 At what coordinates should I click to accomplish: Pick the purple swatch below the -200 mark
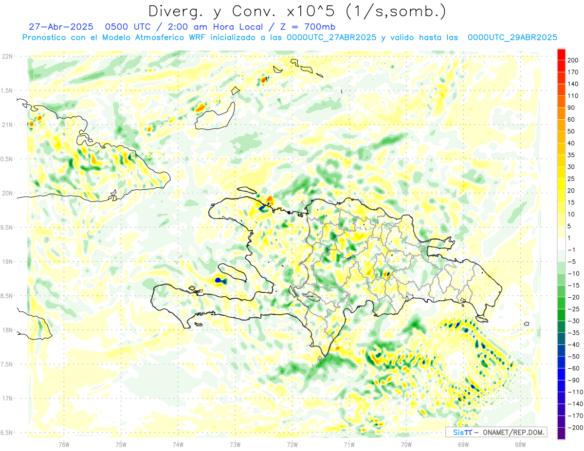(561, 433)
